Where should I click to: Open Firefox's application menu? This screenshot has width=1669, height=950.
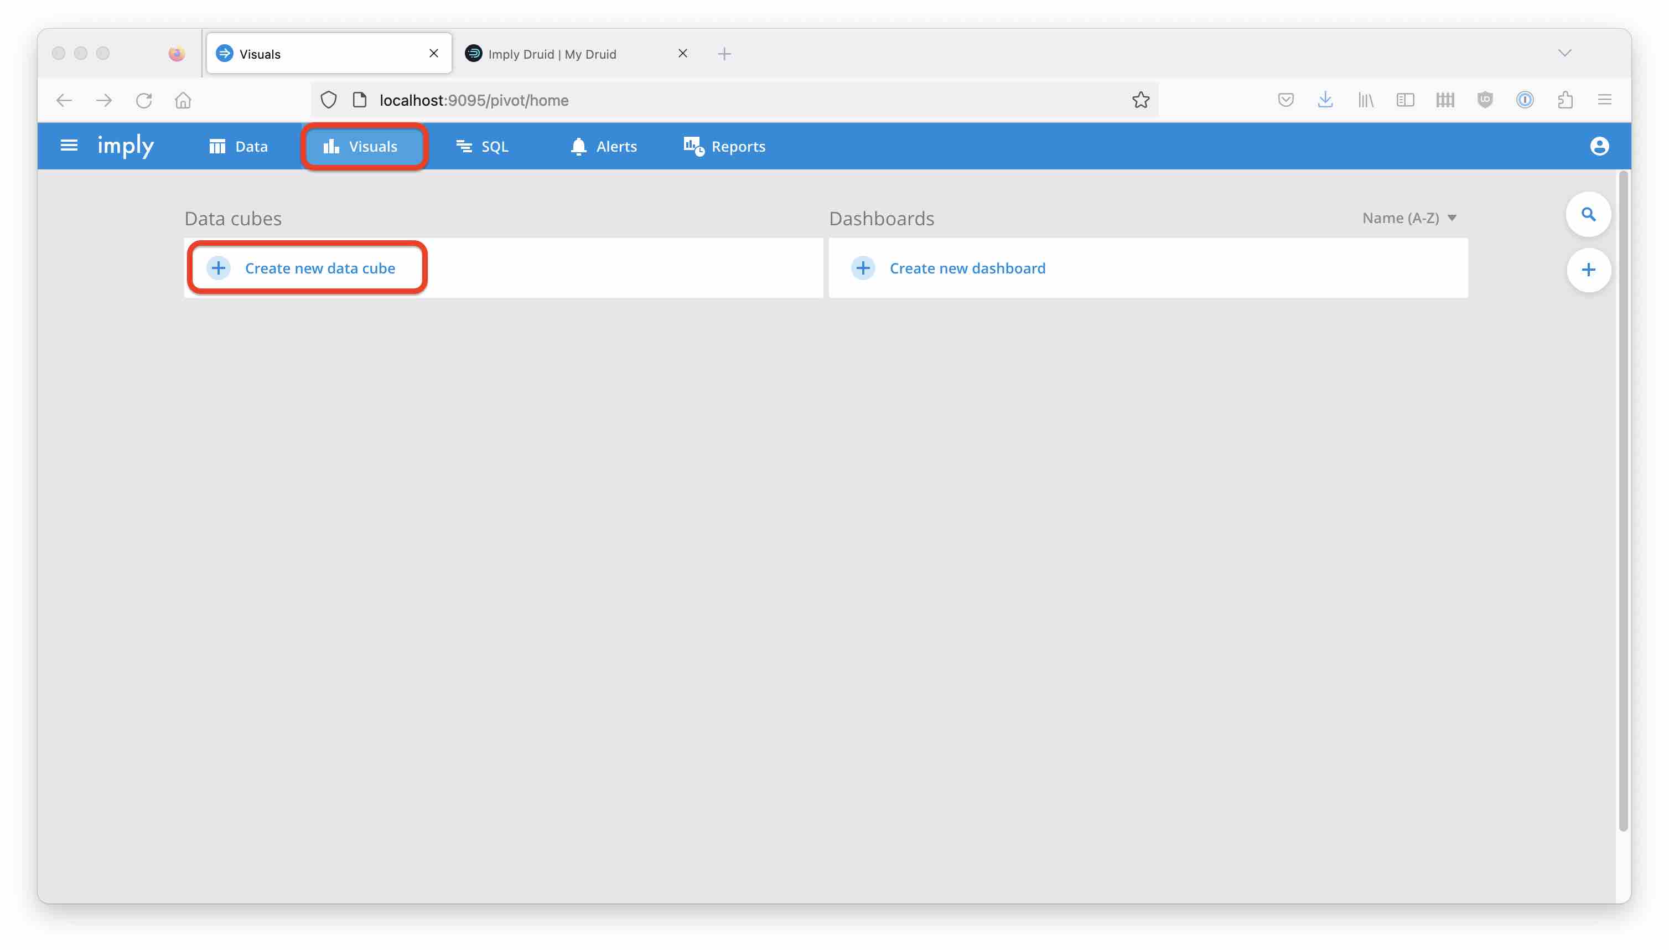[x=1605, y=100]
